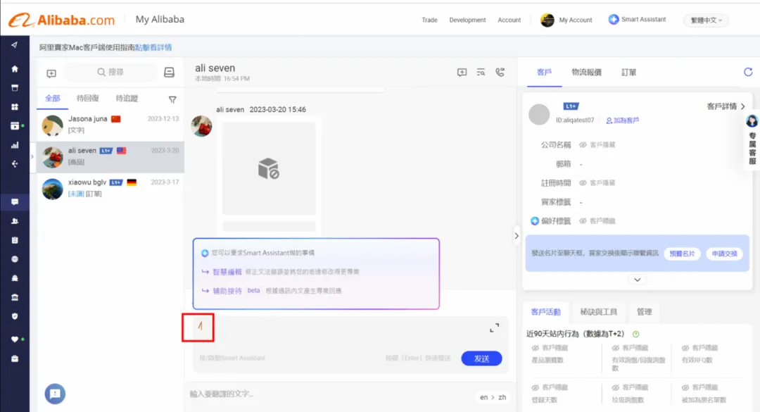This screenshot has width=760, height=412.
Task: Open the Trade menu
Action: 429,20
